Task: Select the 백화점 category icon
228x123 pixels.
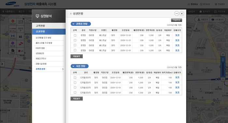Action: tap(13, 51)
